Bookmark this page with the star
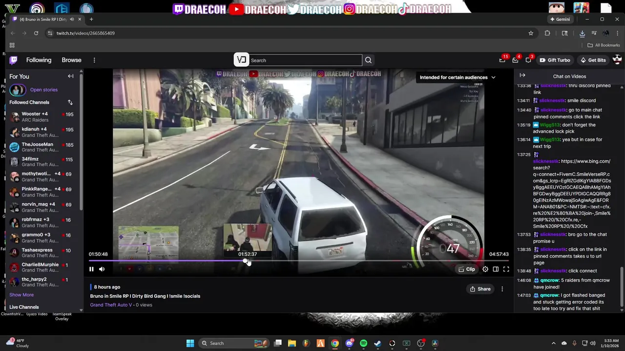Viewport: 625px width, 351px height. point(531,33)
